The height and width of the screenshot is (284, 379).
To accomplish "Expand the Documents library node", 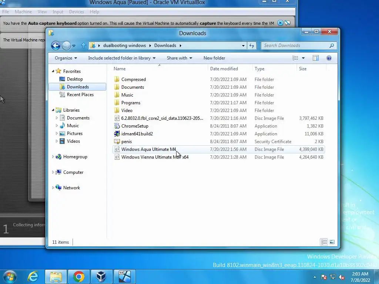I will click(x=57, y=118).
